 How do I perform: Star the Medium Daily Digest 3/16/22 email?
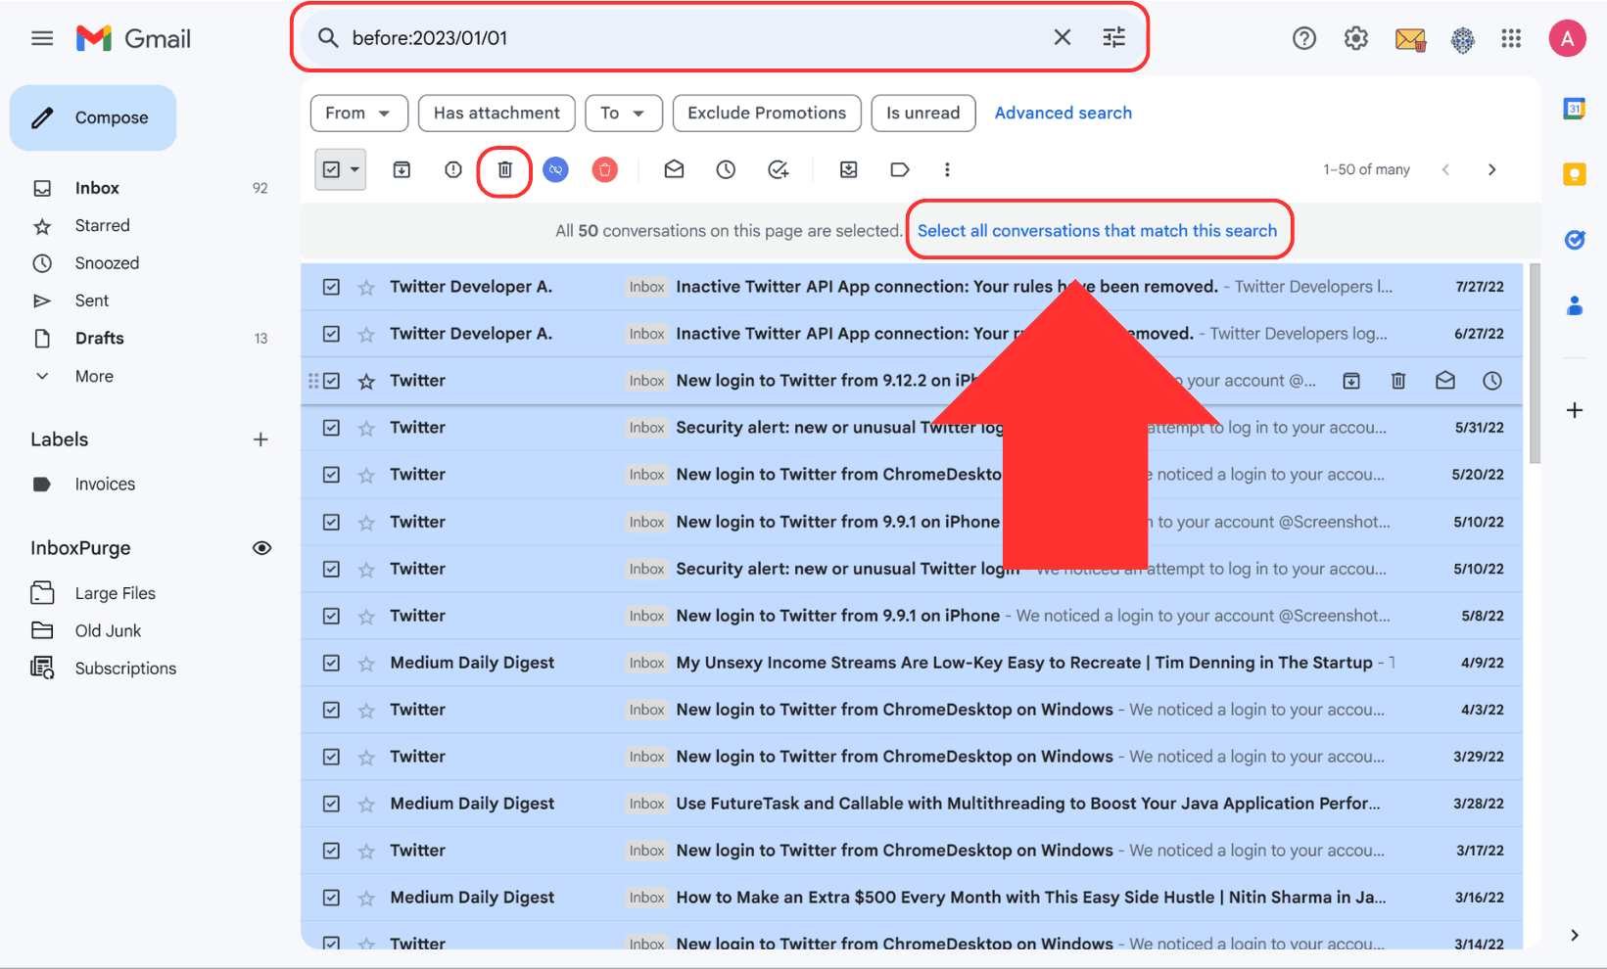(366, 898)
